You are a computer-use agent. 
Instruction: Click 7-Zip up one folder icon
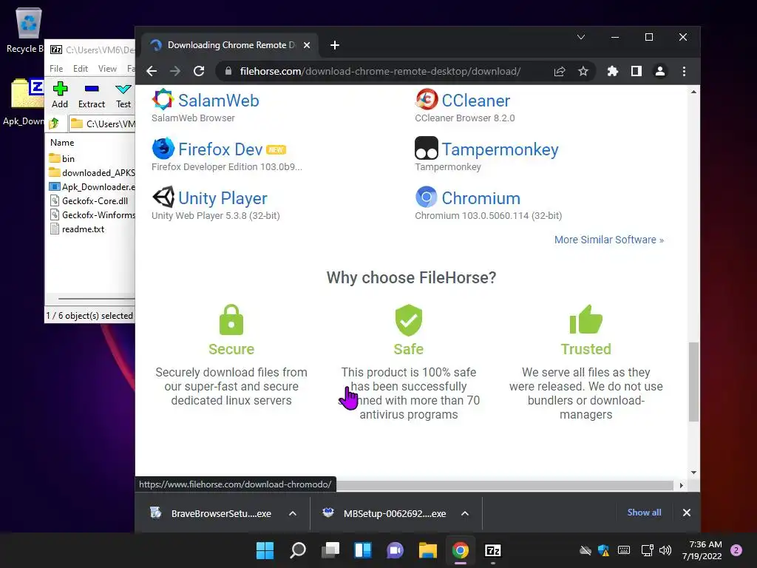point(54,124)
